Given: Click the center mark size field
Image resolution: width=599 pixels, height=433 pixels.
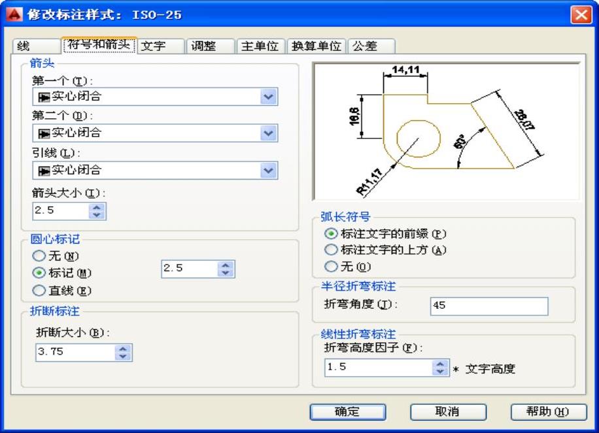Looking at the screenshot, I should point(190,269).
